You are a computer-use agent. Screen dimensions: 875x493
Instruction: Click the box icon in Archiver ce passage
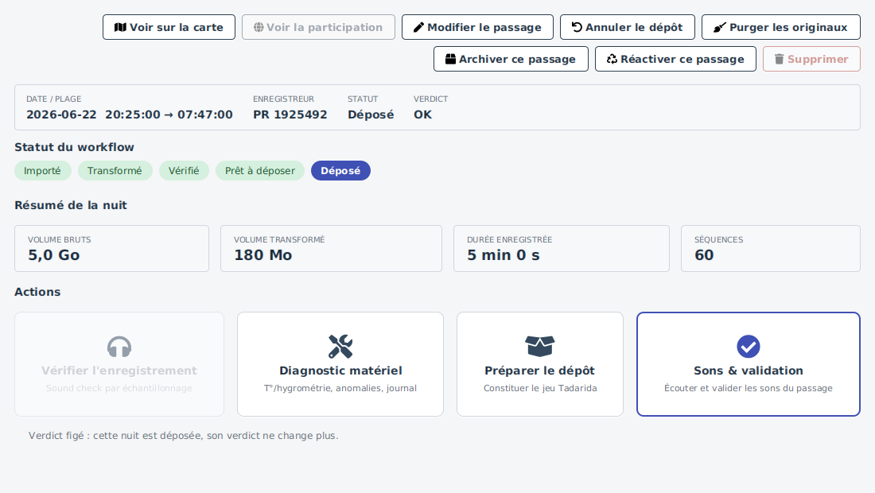point(450,59)
